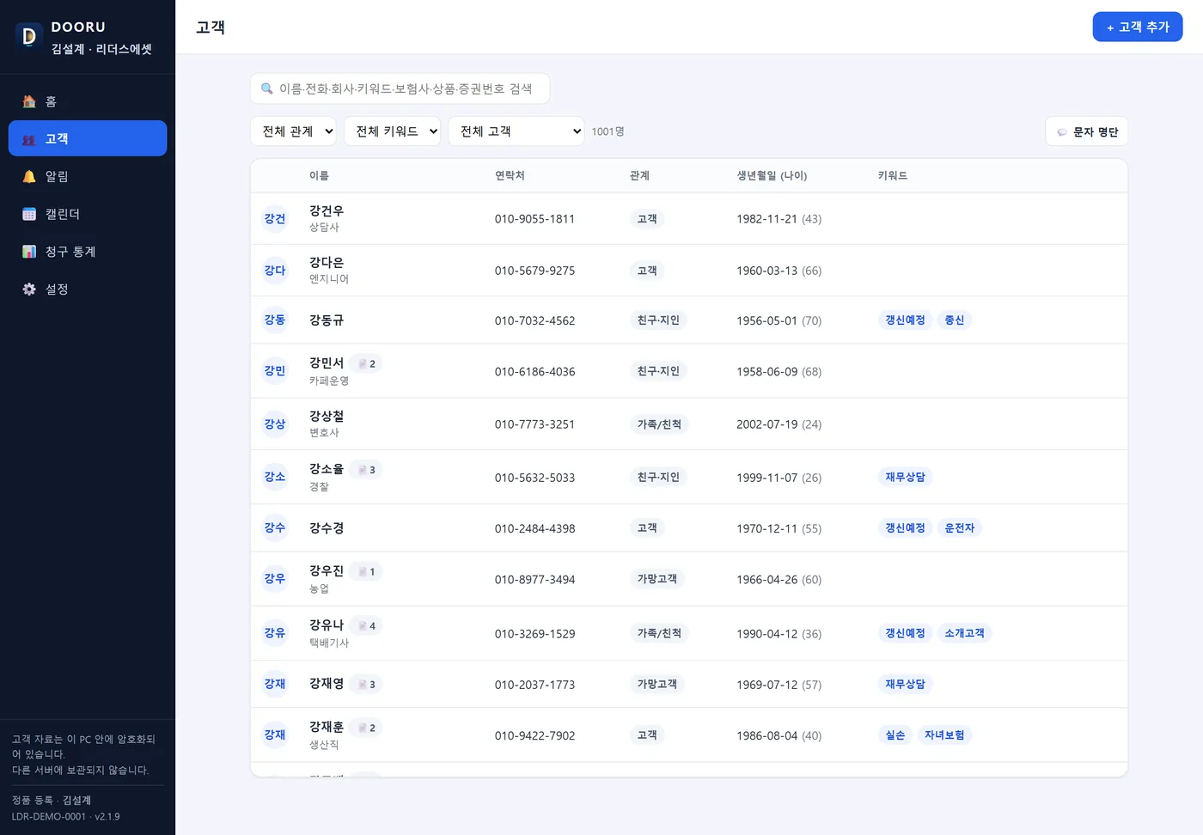Go to 캘린더 in the sidebar
Image resolution: width=1203 pixels, height=835 pixels.
tap(88, 214)
